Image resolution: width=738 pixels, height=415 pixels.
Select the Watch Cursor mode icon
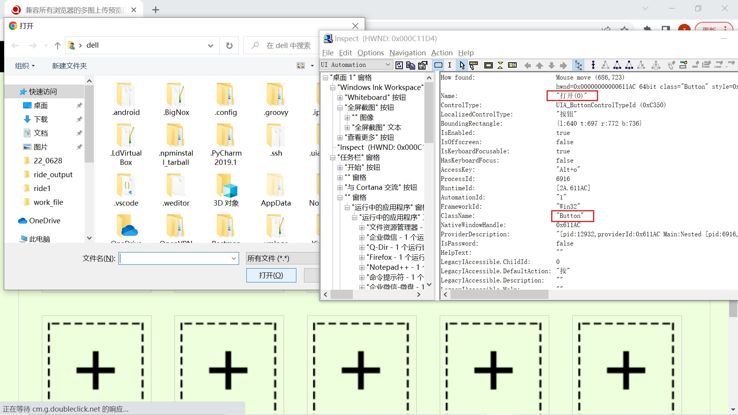(x=461, y=65)
